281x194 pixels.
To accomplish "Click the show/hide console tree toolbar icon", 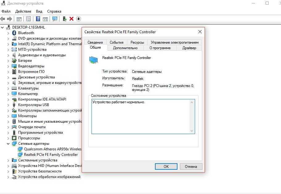I will pyautogui.click(x=19, y=19).
